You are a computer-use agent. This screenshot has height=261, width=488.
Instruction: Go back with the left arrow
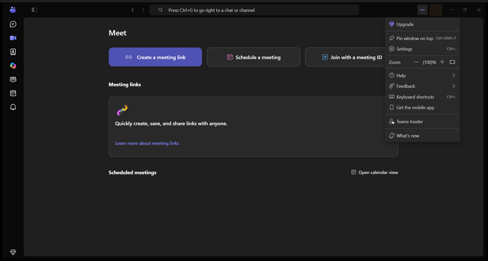(x=133, y=10)
